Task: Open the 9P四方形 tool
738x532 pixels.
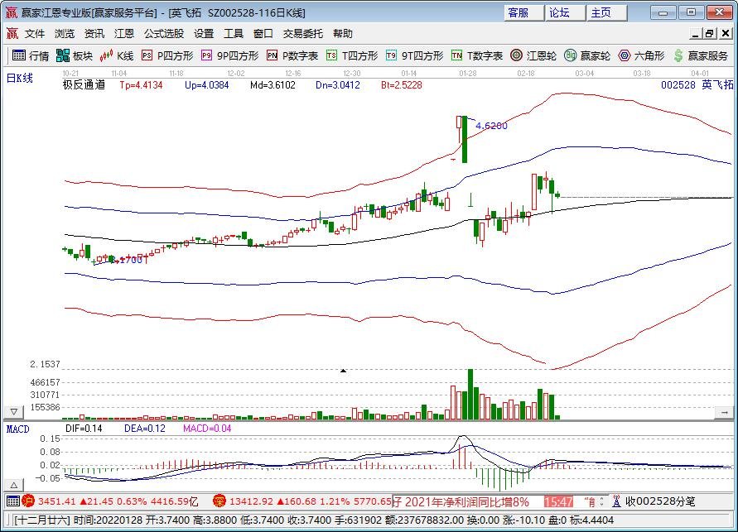Action: coord(229,56)
